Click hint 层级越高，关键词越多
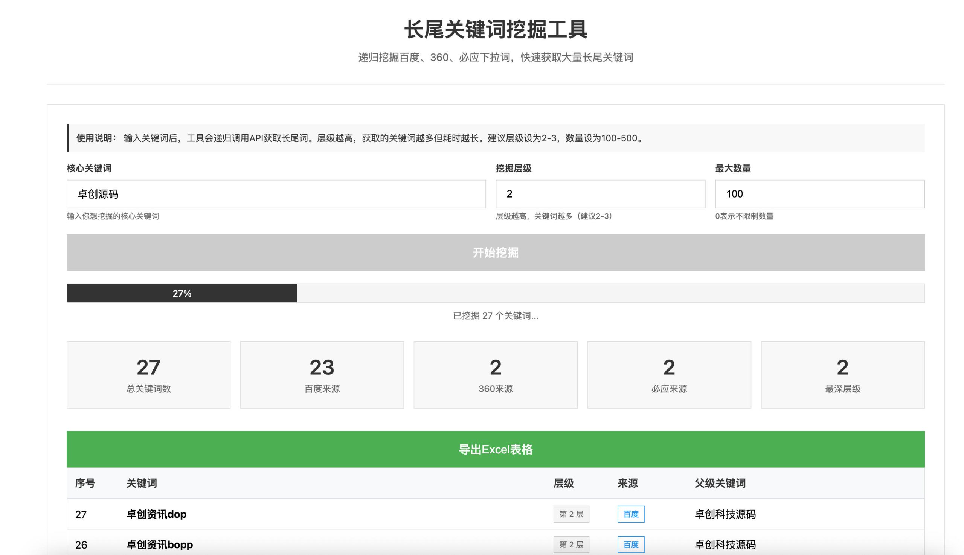This screenshot has width=964, height=555. pyautogui.click(x=555, y=216)
